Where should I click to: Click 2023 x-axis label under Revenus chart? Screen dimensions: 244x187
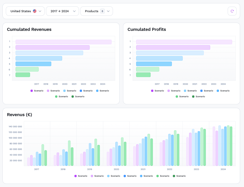196,169
